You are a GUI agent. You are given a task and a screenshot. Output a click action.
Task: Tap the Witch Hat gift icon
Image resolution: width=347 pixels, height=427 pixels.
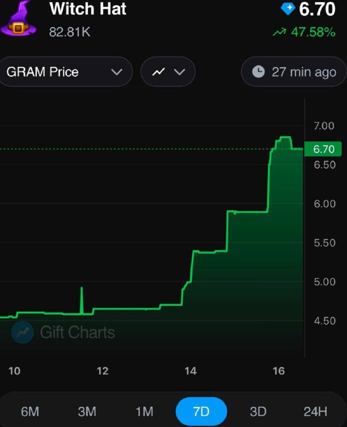click(18, 19)
